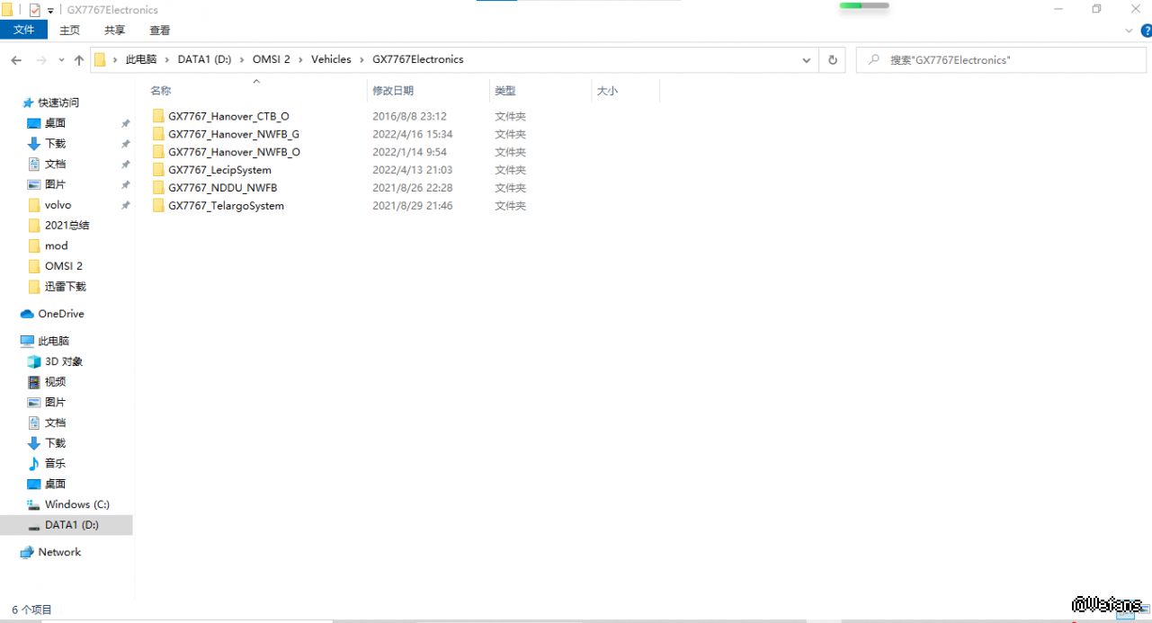Open Explorer help icon
Screen dimensions: 1152x623
pyautogui.click(x=1147, y=31)
